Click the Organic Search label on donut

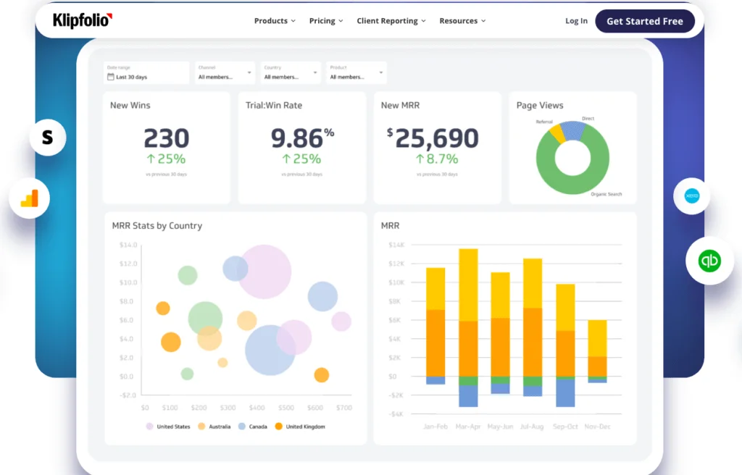tap(606, 194)
